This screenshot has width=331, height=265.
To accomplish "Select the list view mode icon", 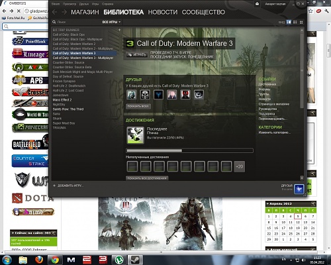I will tap(295, 22).
